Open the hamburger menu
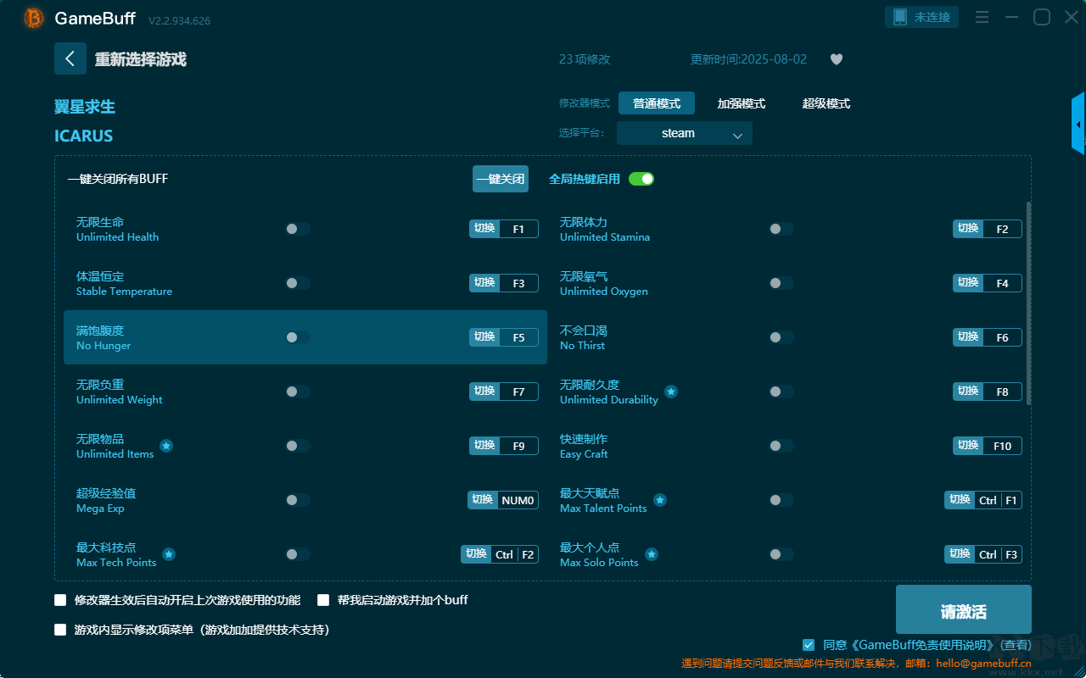1086x678 pixels. click(982, 16)
